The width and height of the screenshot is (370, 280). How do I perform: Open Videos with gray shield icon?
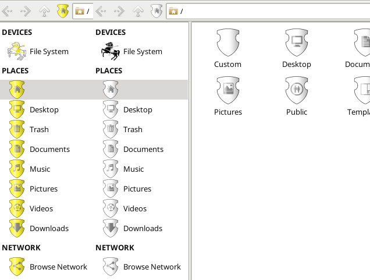click(125, 208)
